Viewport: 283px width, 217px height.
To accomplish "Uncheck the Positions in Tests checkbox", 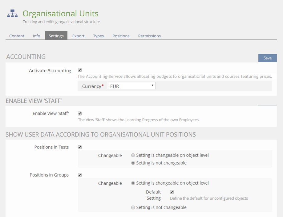I will 80,147.
